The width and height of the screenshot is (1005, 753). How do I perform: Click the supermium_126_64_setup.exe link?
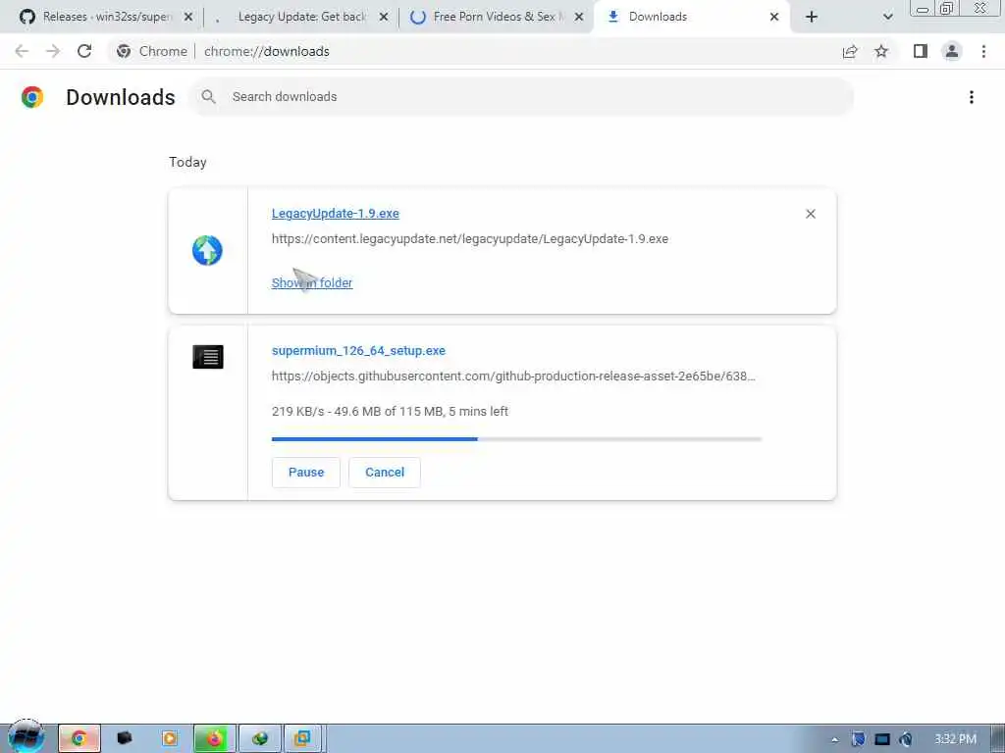tap(358, 351)
